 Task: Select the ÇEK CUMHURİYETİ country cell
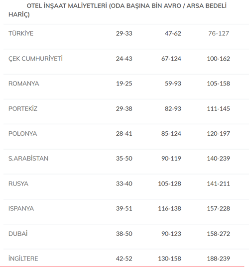coord(35,59)
